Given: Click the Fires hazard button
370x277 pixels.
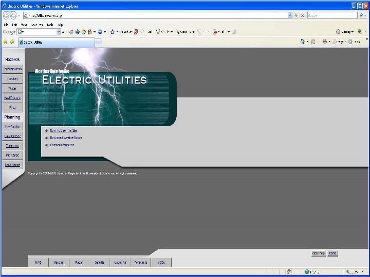Looking at the screenshot, I should pyautogui.click(x=12, y=107).
